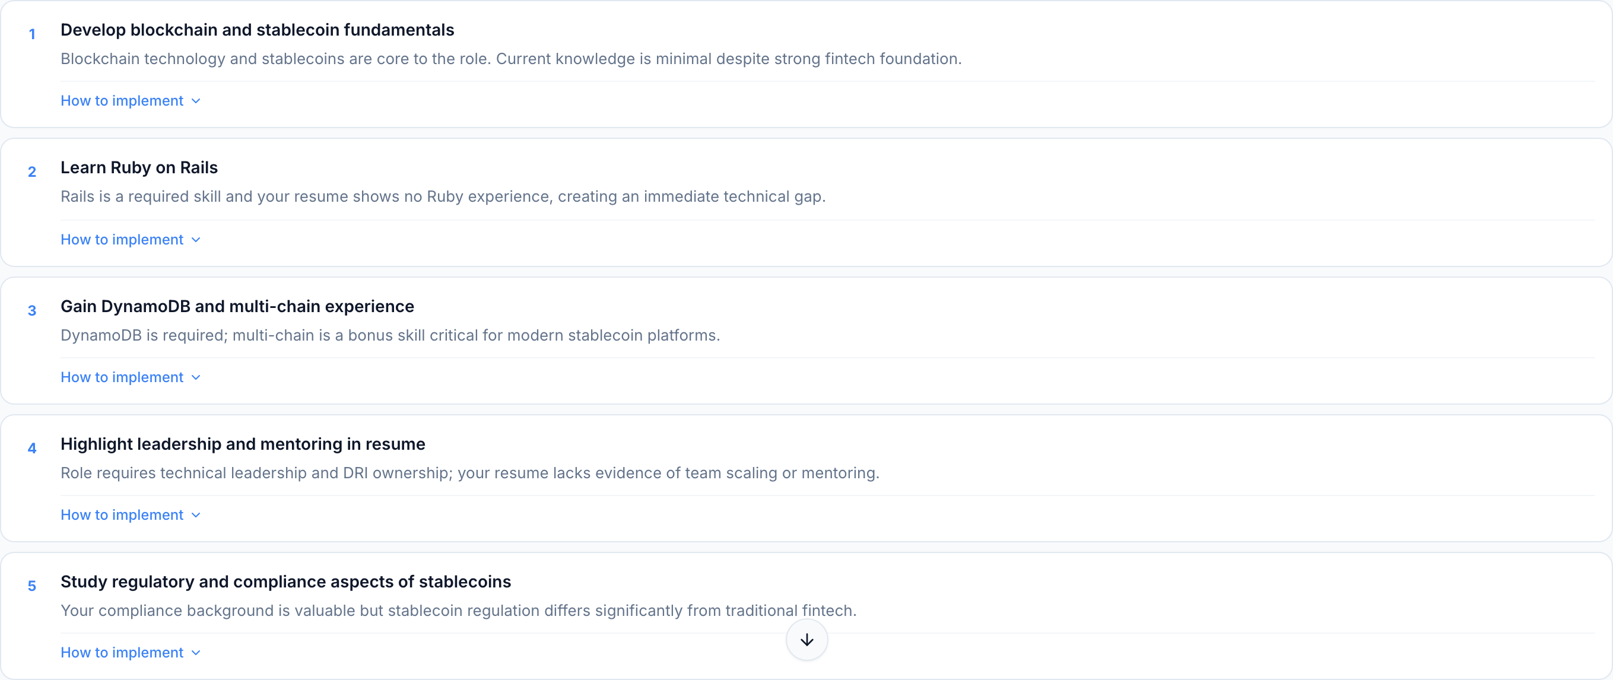Select the Learn Ruby on Rails heading
Viewport: 1613px width, 680px height.
tap(139, 168)
